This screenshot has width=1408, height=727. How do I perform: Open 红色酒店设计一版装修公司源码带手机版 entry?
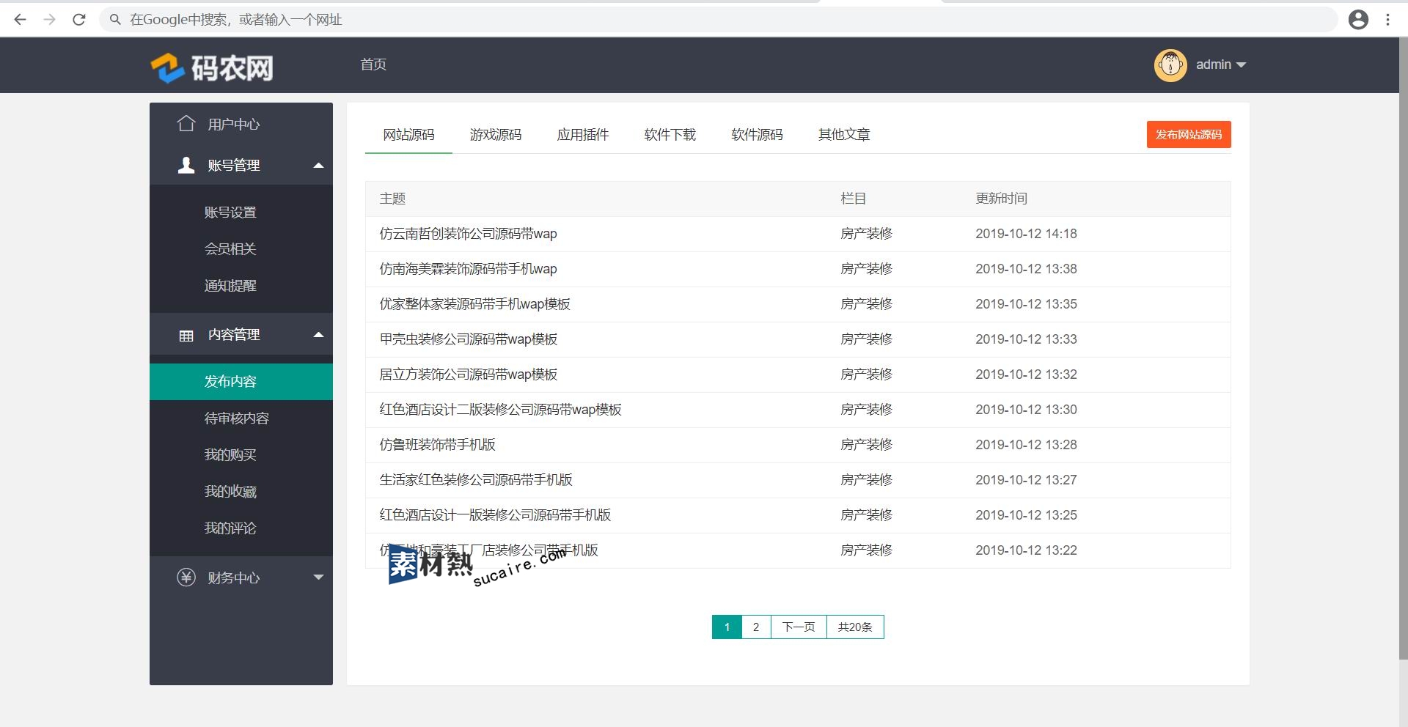point(495,515)
